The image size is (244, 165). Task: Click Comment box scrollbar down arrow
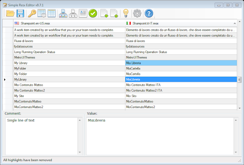click(80, 152)
